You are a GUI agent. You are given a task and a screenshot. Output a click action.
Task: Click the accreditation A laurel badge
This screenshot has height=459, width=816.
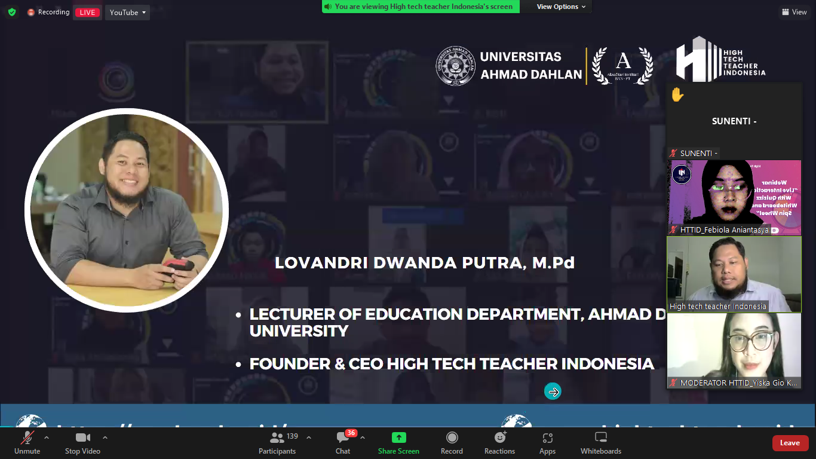tap(622, 66)
